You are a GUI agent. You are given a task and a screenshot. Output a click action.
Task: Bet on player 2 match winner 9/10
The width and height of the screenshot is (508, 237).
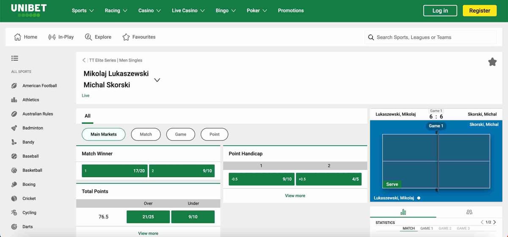pos(182,171)
